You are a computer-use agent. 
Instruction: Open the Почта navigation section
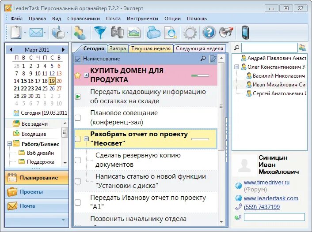37,206
